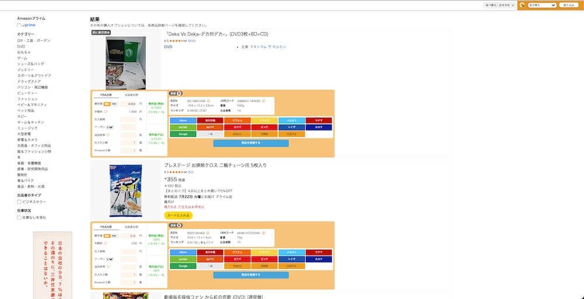Copy JAN code 4988021190930 via copy icon
The width and height of the screenshot is (584, 299).
point(263,101)
